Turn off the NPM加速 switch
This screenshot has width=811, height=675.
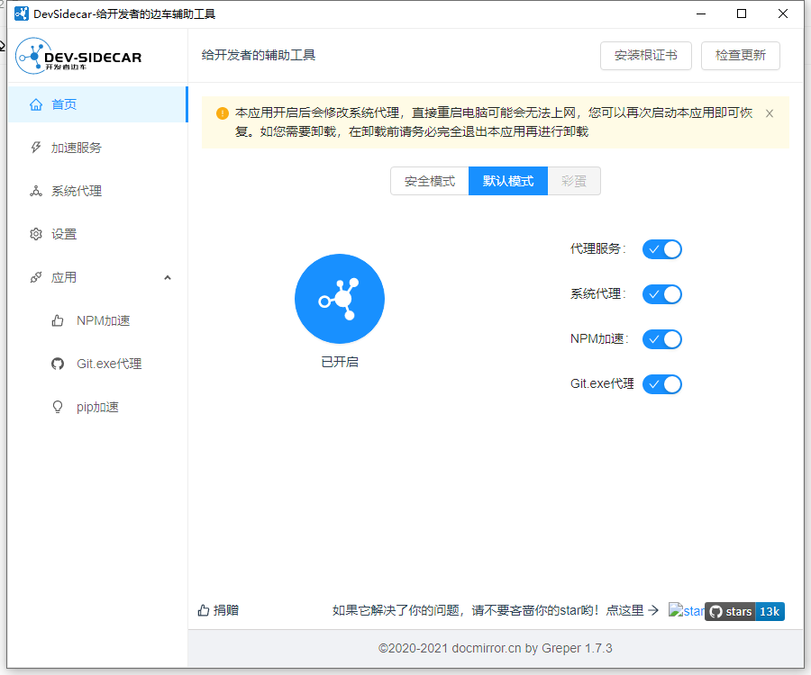tap(662, 339)
